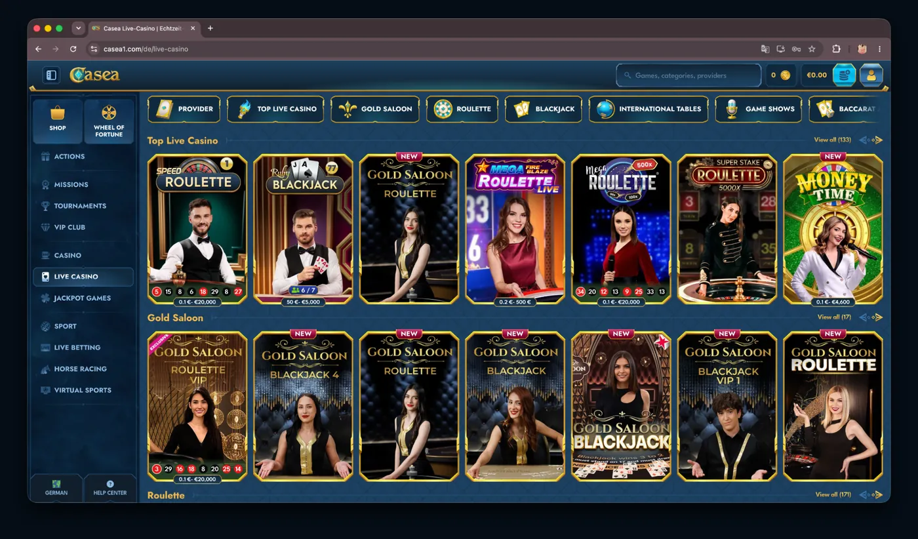Reload the page

point(73,49)
